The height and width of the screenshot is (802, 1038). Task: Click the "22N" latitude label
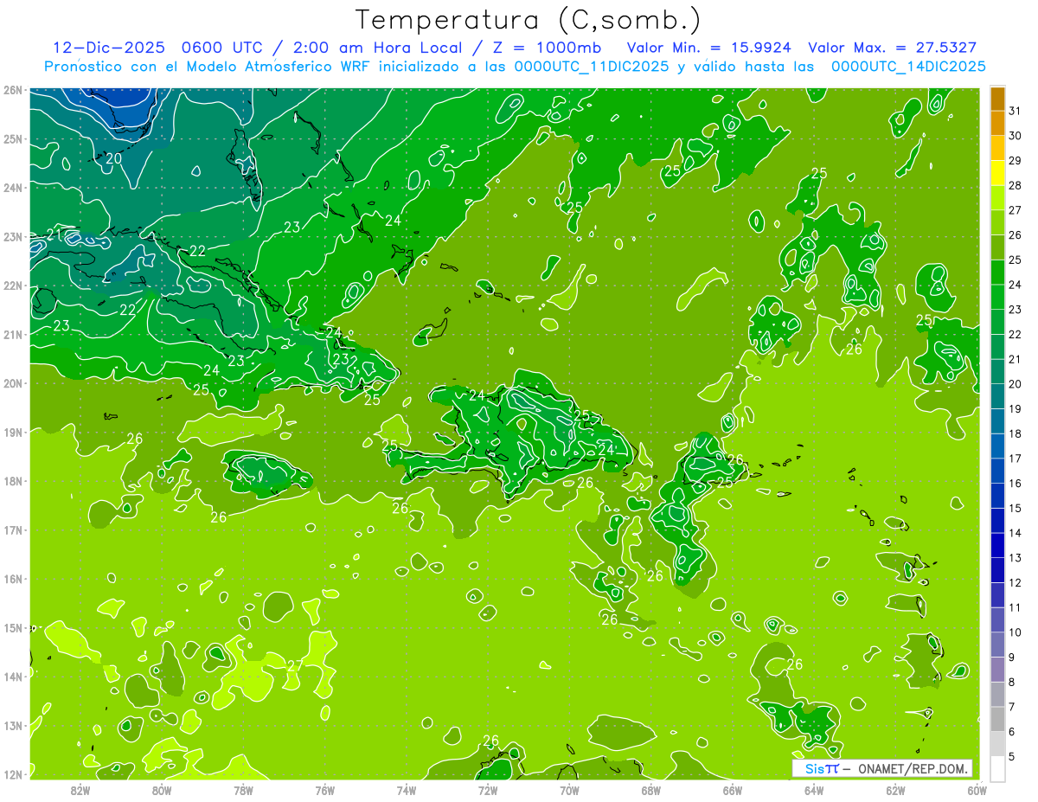click(x=13, y=286)
